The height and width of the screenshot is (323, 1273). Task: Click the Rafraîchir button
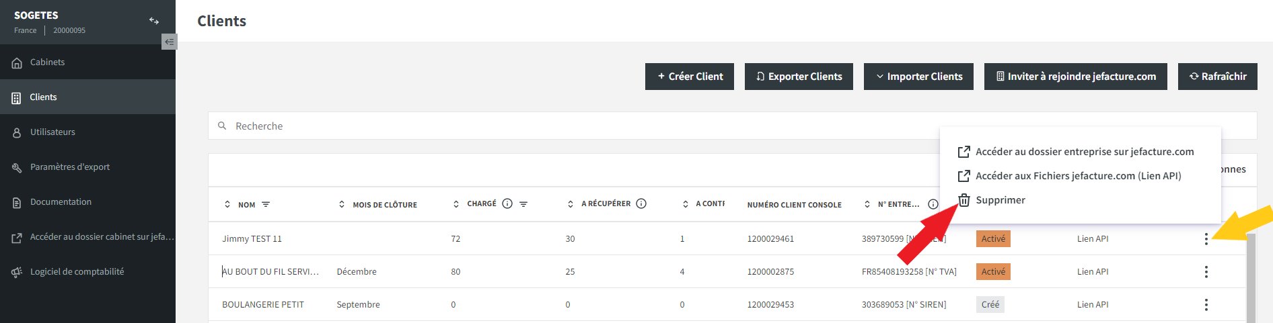pos(1218,77)
